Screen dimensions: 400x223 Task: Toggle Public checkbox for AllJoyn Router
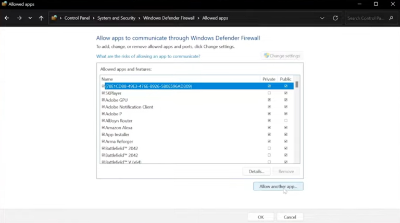coord(285,121)
